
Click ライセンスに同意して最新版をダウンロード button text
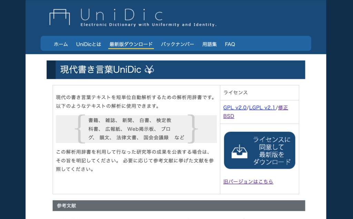pos(272,151)
